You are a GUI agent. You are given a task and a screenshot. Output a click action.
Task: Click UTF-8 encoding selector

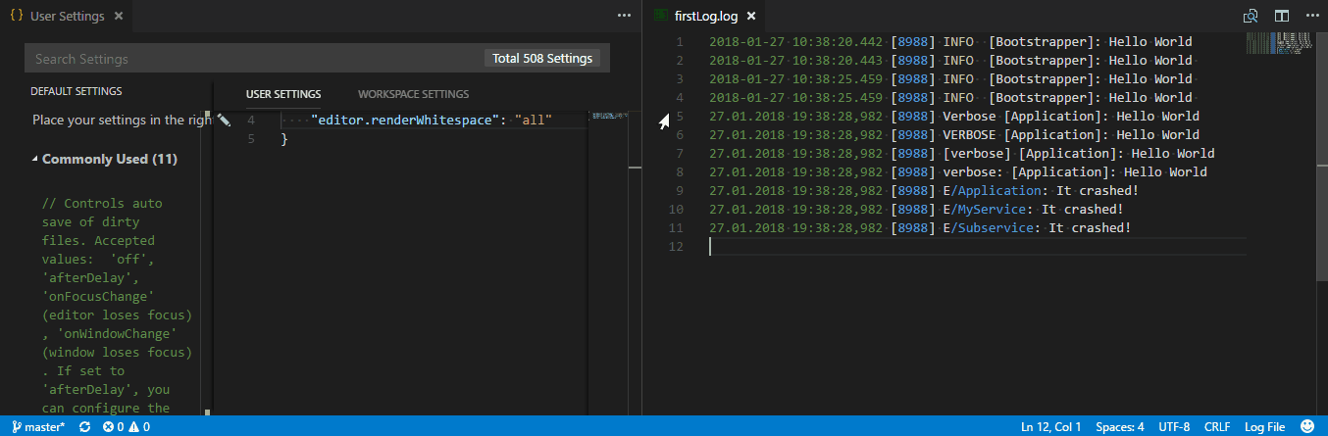click(1174, 427)
